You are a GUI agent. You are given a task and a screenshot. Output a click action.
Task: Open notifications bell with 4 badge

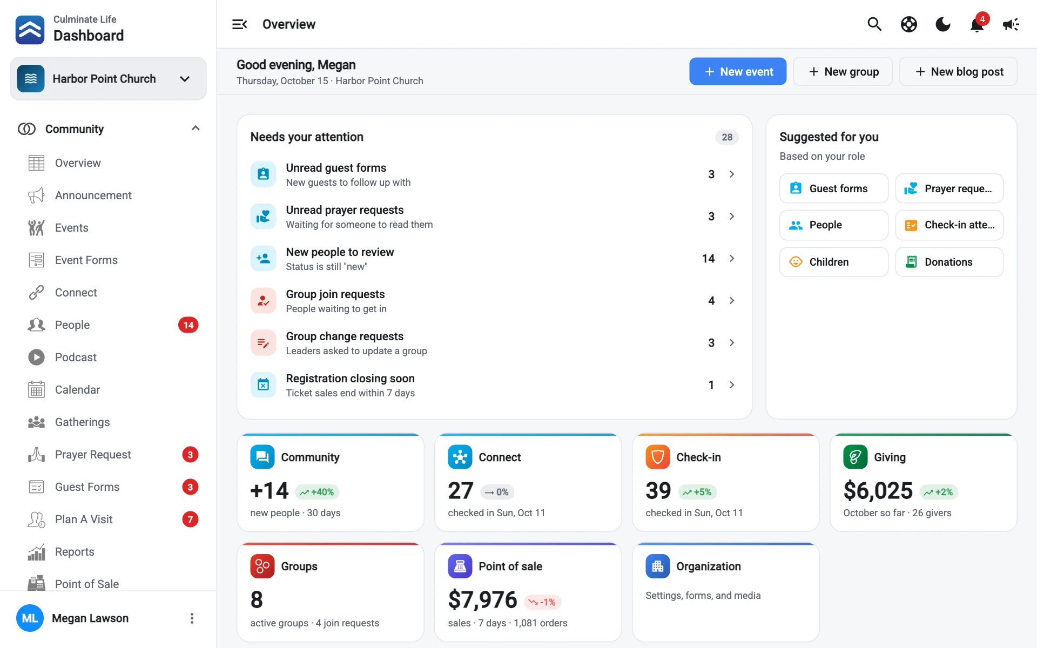pos(977,24)
